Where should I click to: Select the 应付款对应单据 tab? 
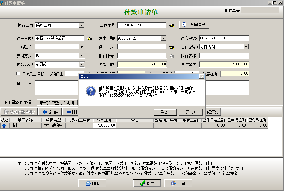[18, 102]
